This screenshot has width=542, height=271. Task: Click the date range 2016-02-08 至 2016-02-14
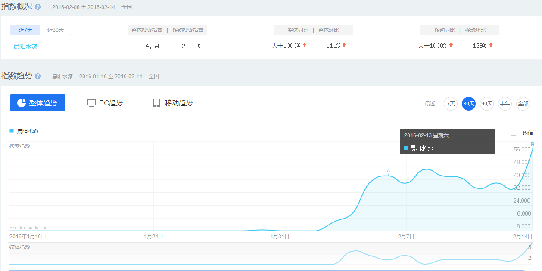tap(84, 7)
